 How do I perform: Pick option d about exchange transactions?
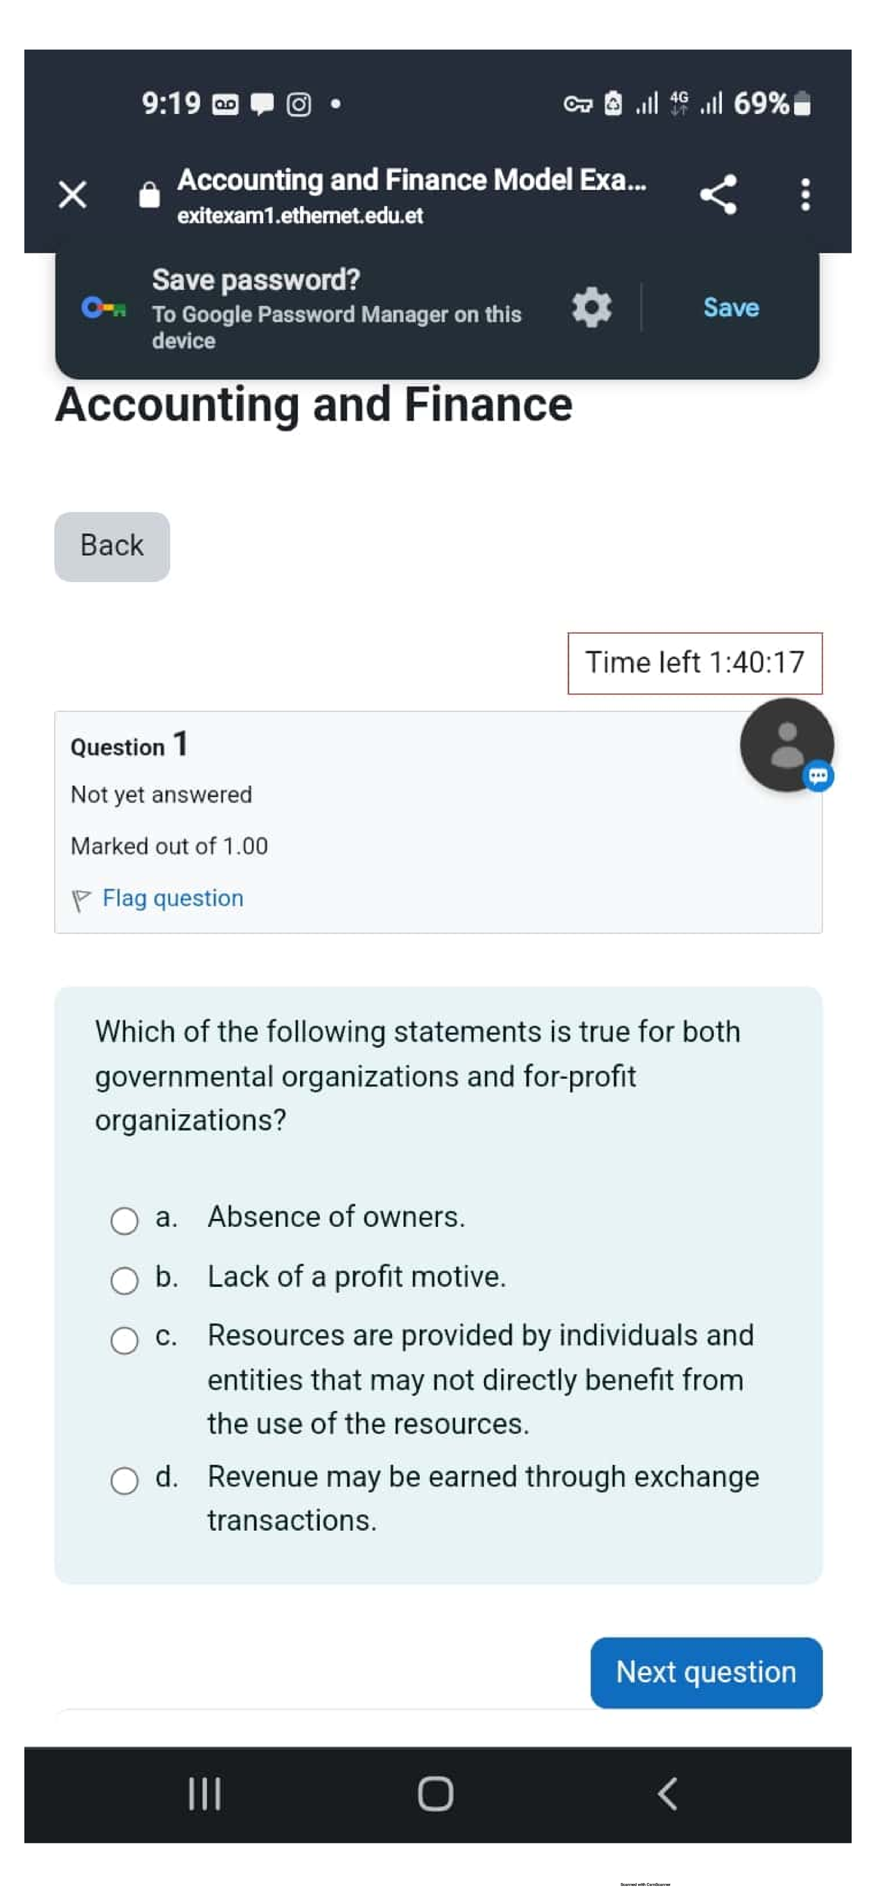tap(126, 1478)
